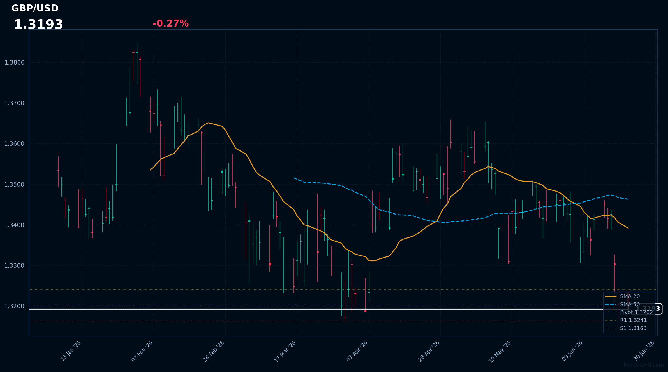Click the current price 1.3193 headline
This screenshot has height=372, width=668.
(x=38, y=25)
